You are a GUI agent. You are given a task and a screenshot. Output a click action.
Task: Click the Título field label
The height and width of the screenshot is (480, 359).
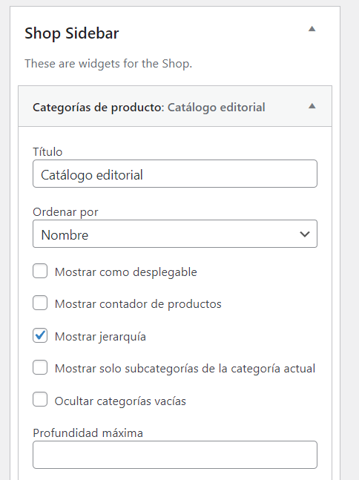point(47,152)
